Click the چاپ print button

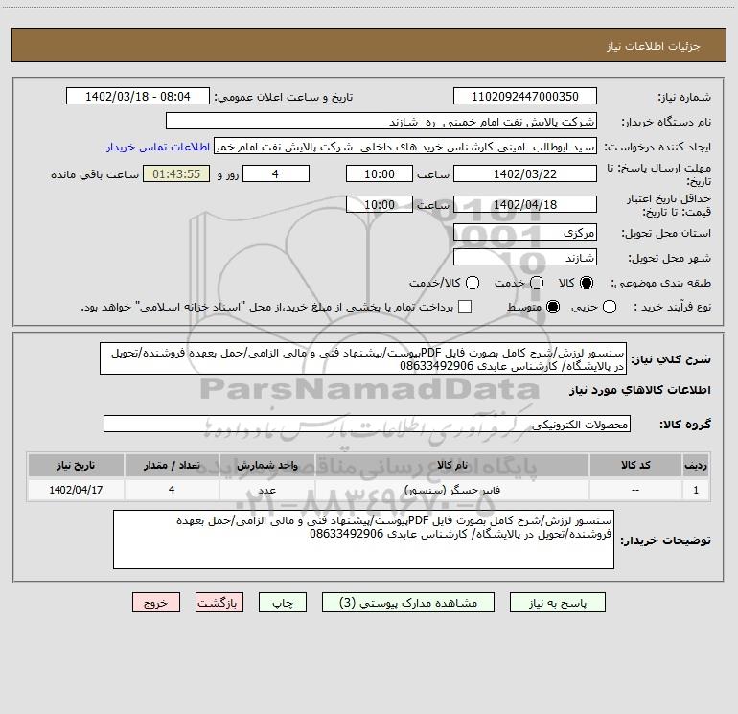coord(283,603)
